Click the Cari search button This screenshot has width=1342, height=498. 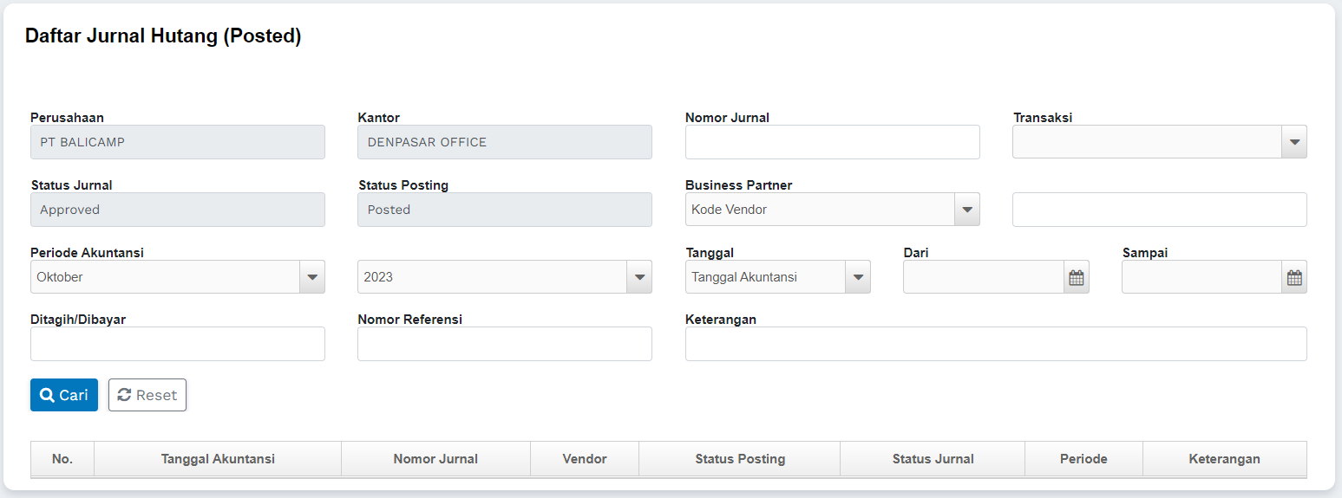click(64, 395)
